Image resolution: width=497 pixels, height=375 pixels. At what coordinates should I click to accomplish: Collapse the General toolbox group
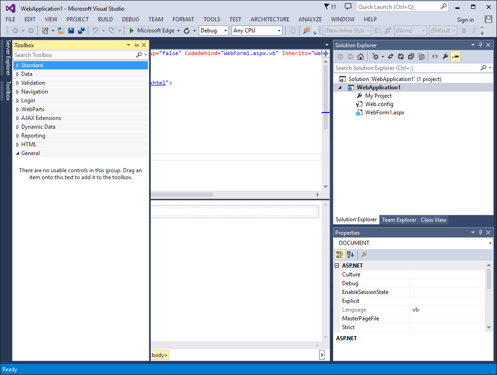tap(18, 153)
